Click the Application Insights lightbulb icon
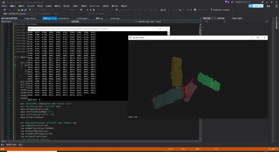The height and width of the screenshot is (152, 279). pyautogui.click(x=211, y=10)
